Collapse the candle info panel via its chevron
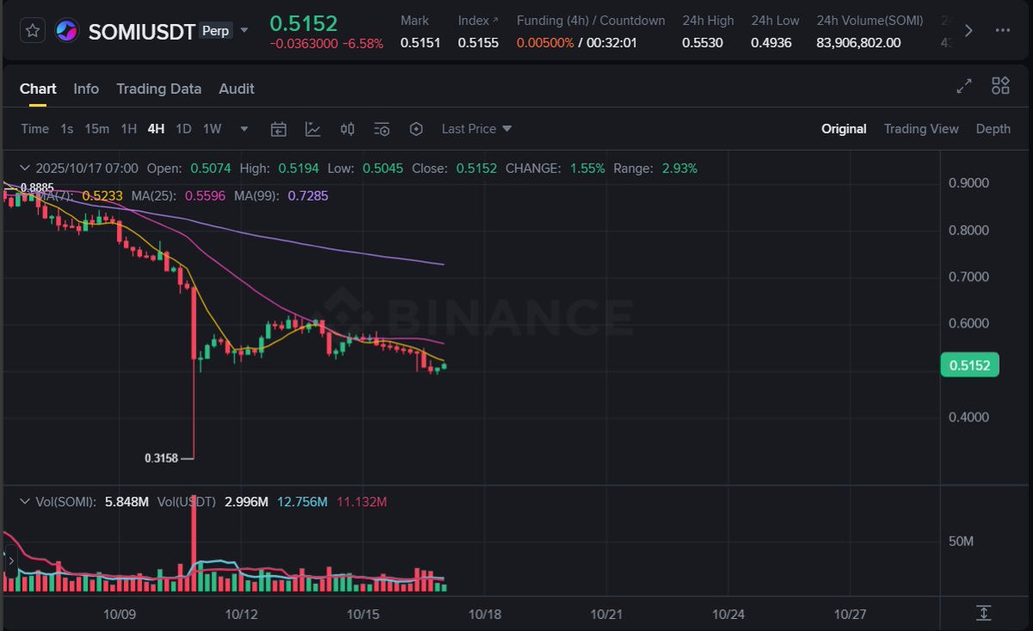The image size is (1033, 631). (24, 168)
